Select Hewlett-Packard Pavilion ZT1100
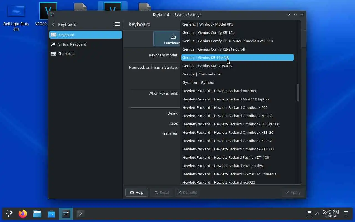 (x=238, y=157)
